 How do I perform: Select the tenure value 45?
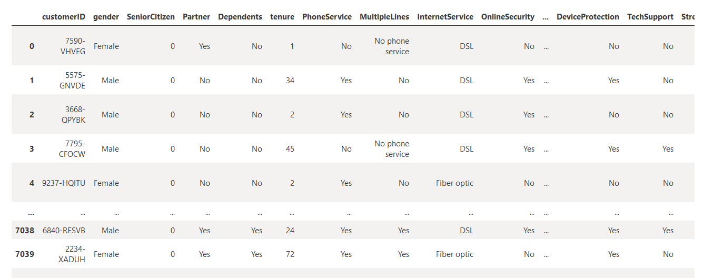point(290,149)
